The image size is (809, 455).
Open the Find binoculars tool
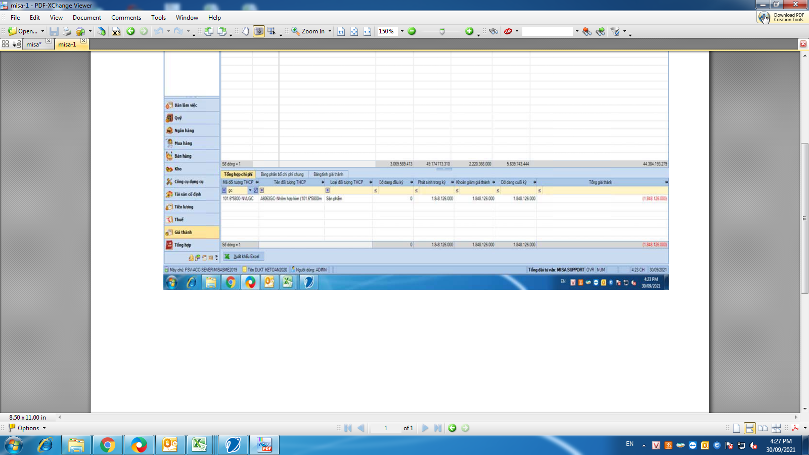pos(493,31)
